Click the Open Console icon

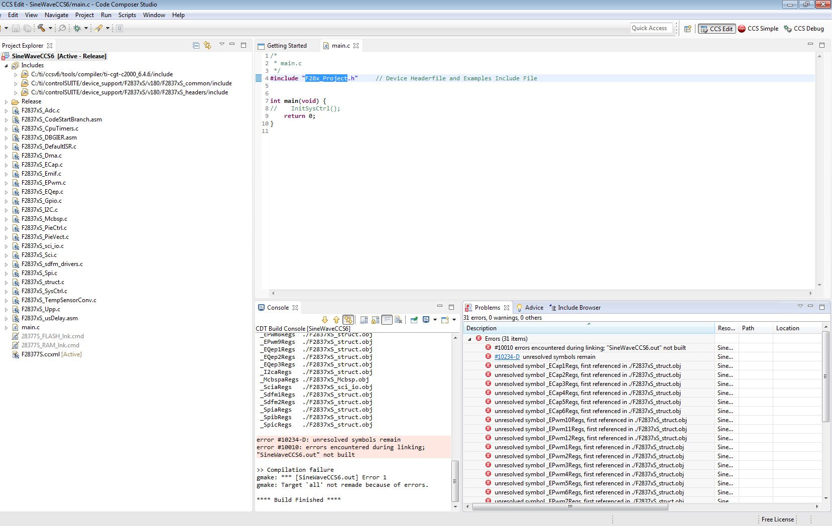[445, 320]
